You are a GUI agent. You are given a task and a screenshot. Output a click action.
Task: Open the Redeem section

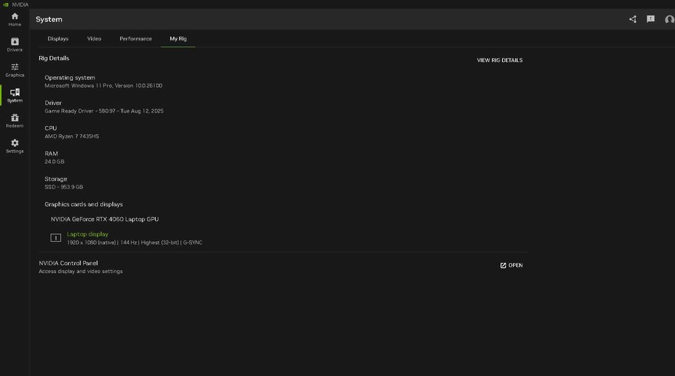[15, 121]
